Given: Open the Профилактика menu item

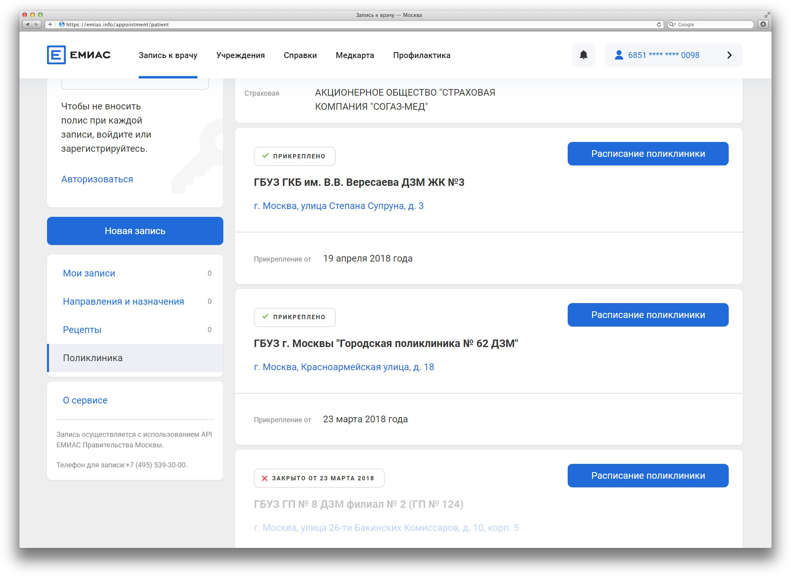Looking at the screenshot, I should click(422, 55).
